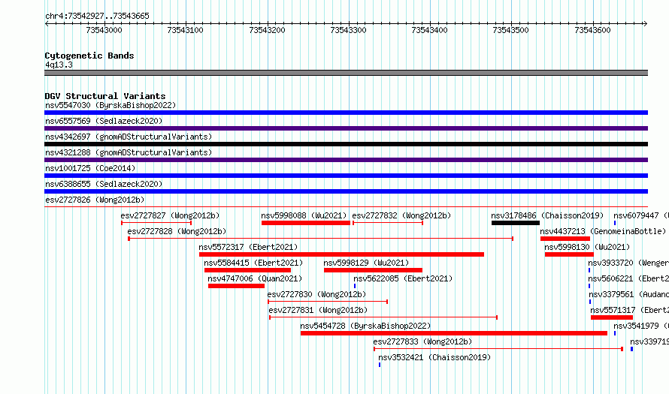The height and width of the screenshot is (394, 669).
Task: Click the DGV Structural Variants track title
Action: tap(105, 96)
